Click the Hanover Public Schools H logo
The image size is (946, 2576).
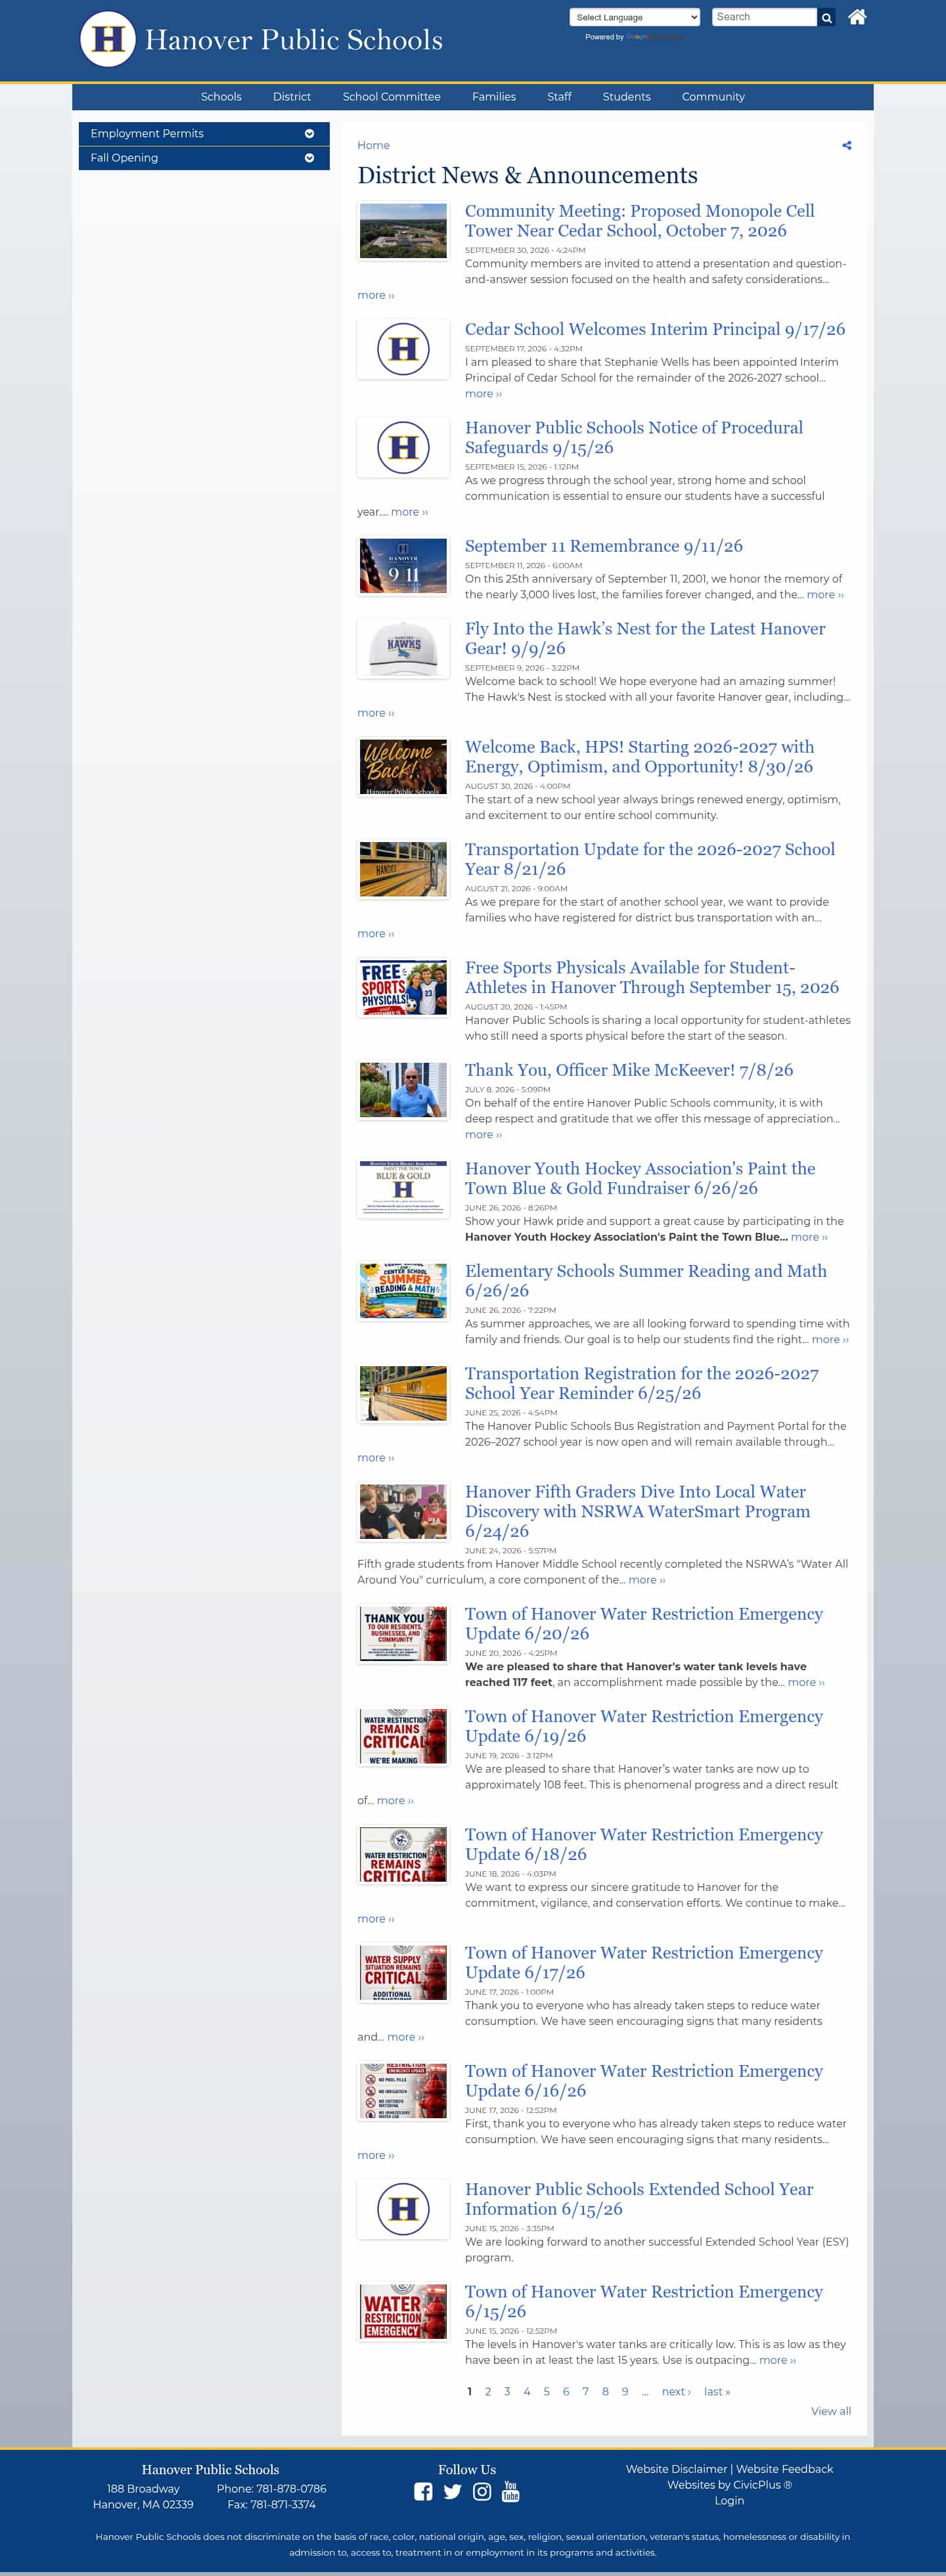tap(108, 39)
